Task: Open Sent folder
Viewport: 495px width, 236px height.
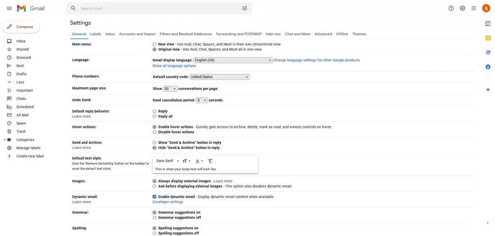Action: click(20, 66)
